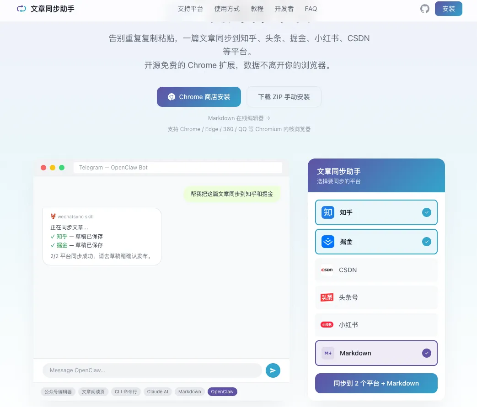Image resolution: width=477 pixels, height=407 pixels.
Task: Click the wechatsync skill lobster icon
Action: click(x=53, y=217)
